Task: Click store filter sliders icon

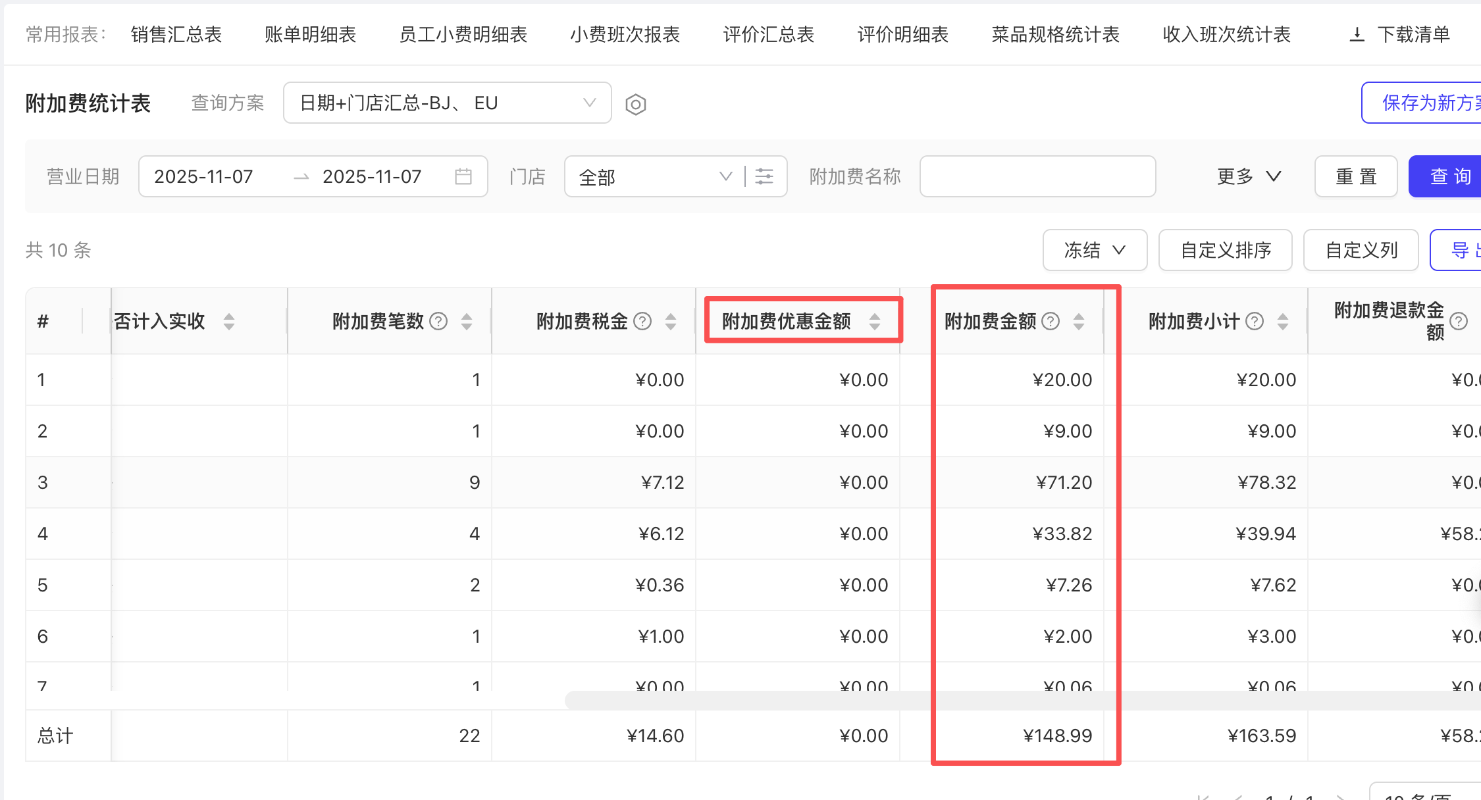Action: [x=764, y=176]
